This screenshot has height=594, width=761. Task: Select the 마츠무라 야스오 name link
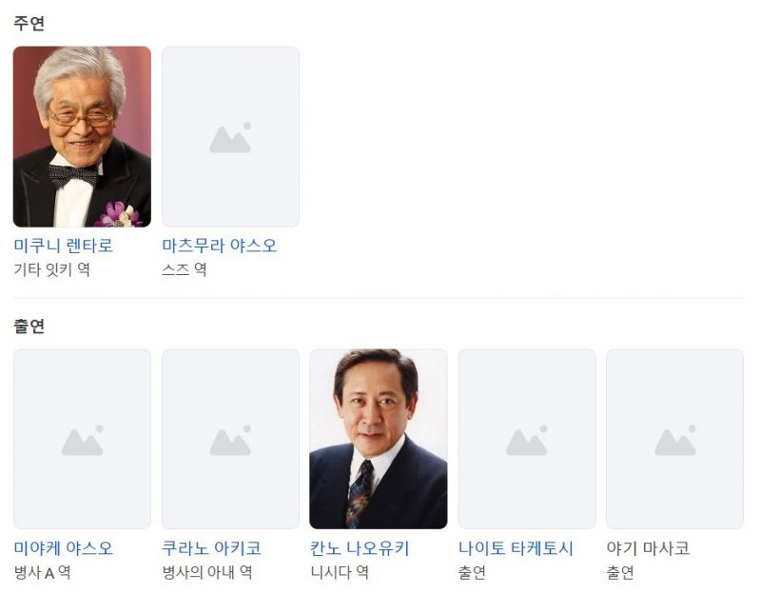click(x=220, y=246)
